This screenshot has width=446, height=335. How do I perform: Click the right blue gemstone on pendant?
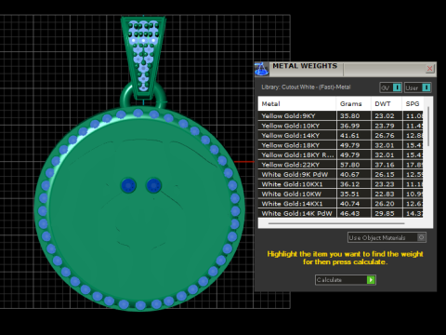tap(153, 185)
